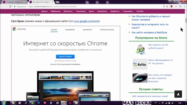Screen dimensions: 187x105
Task: View the green padlock site security info
Action: click(15, 6)
